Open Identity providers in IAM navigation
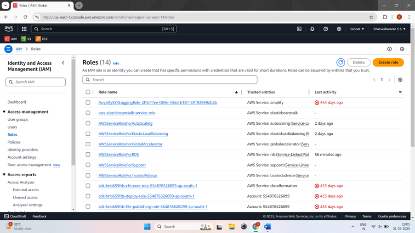Image resolution: width=415 pixels, height=233 pixels. tap(23, 150)
